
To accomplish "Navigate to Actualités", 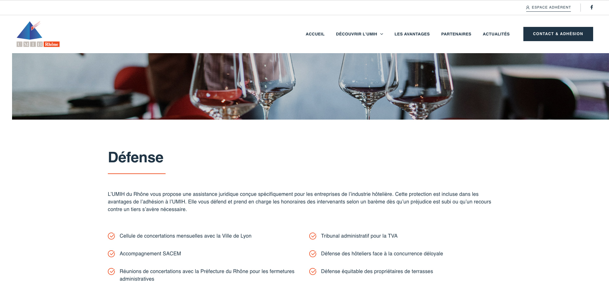I will click(x=496, y=34).
